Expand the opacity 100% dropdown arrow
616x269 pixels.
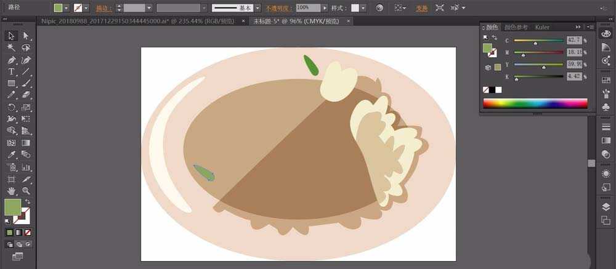325,8
